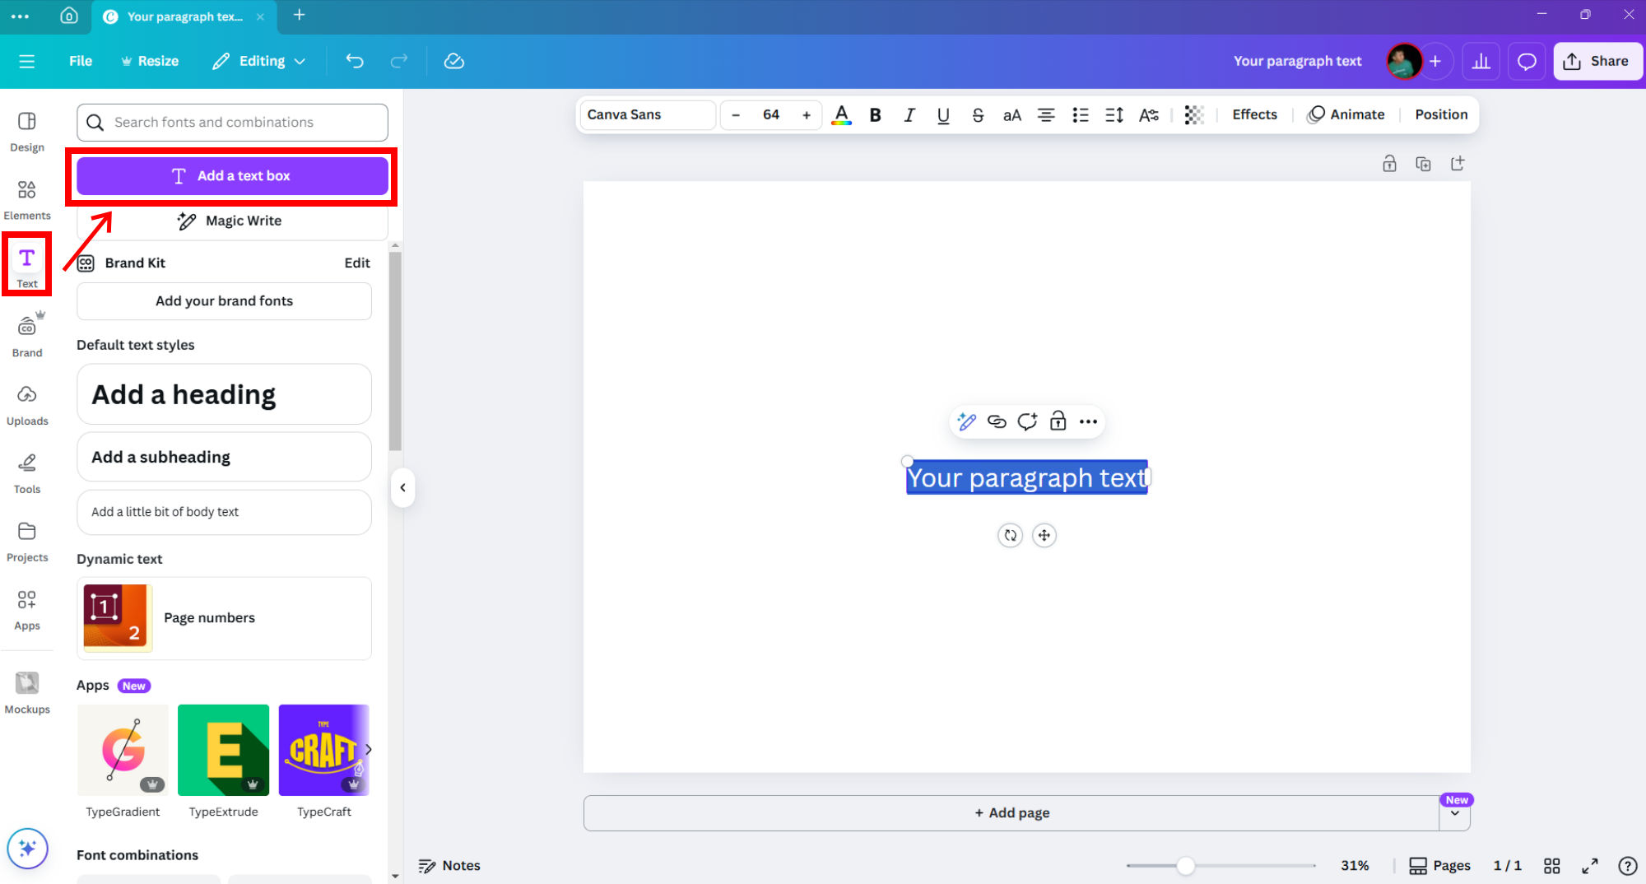Open the Canva Sans font selector
The width and height of the screenshot is (1646, 884).
pyautogui.click(x=647, y=115)
